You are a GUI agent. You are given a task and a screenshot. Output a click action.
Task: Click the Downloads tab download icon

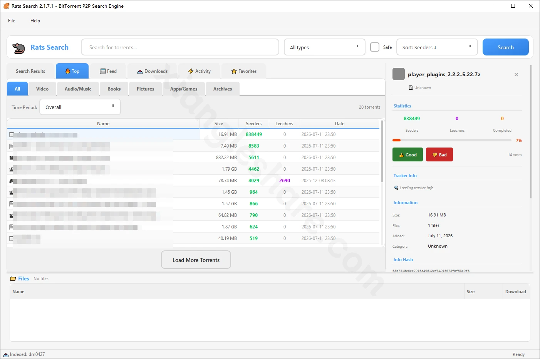pyautogui.click(x=140, y=71)
